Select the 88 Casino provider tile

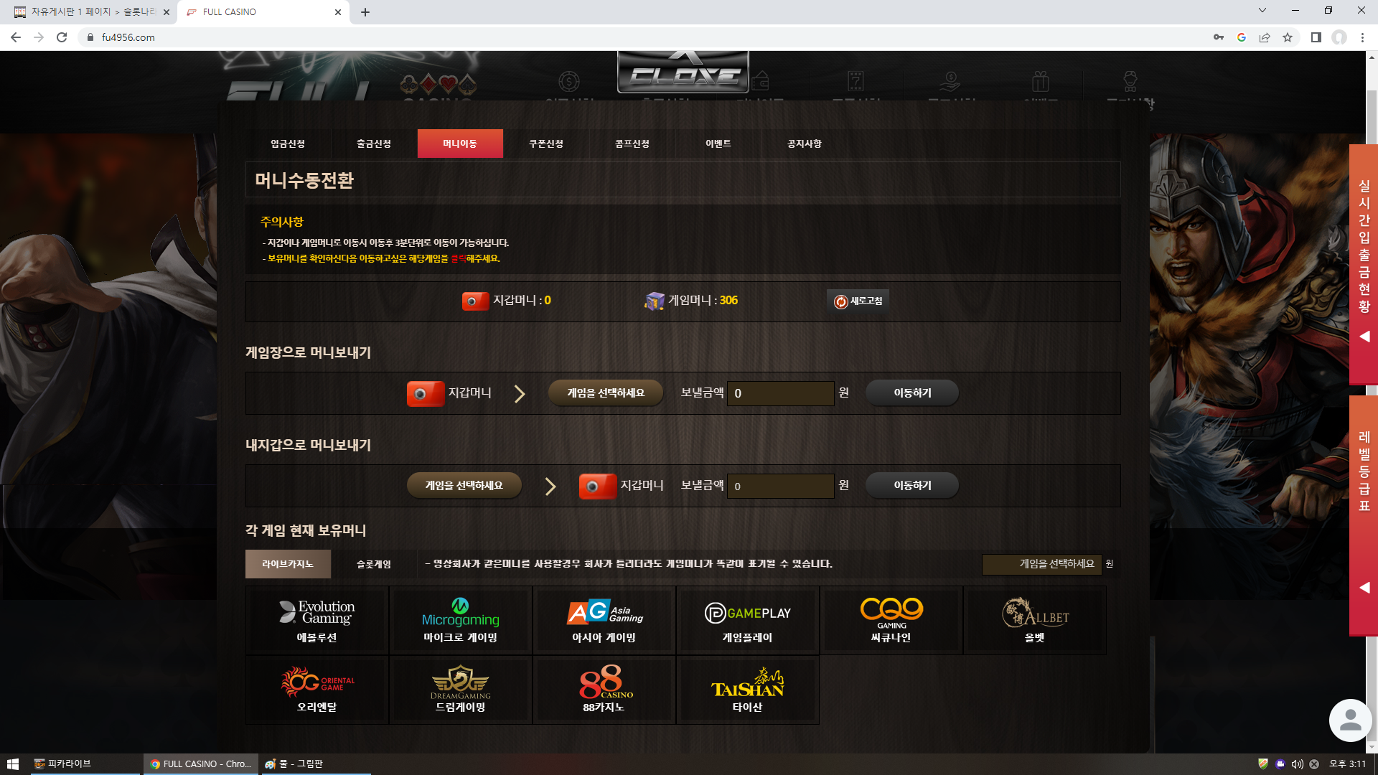coord(604,690)
